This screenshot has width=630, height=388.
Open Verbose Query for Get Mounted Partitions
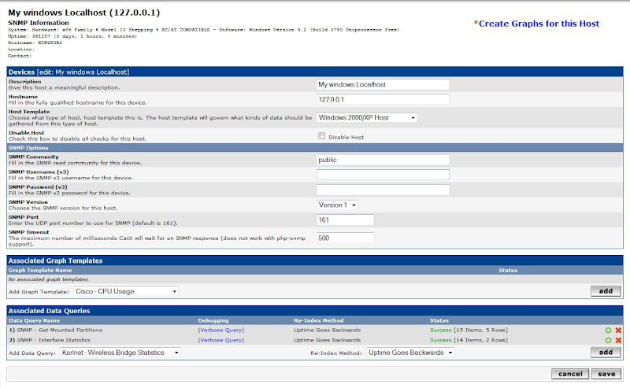tap(221, 330)
